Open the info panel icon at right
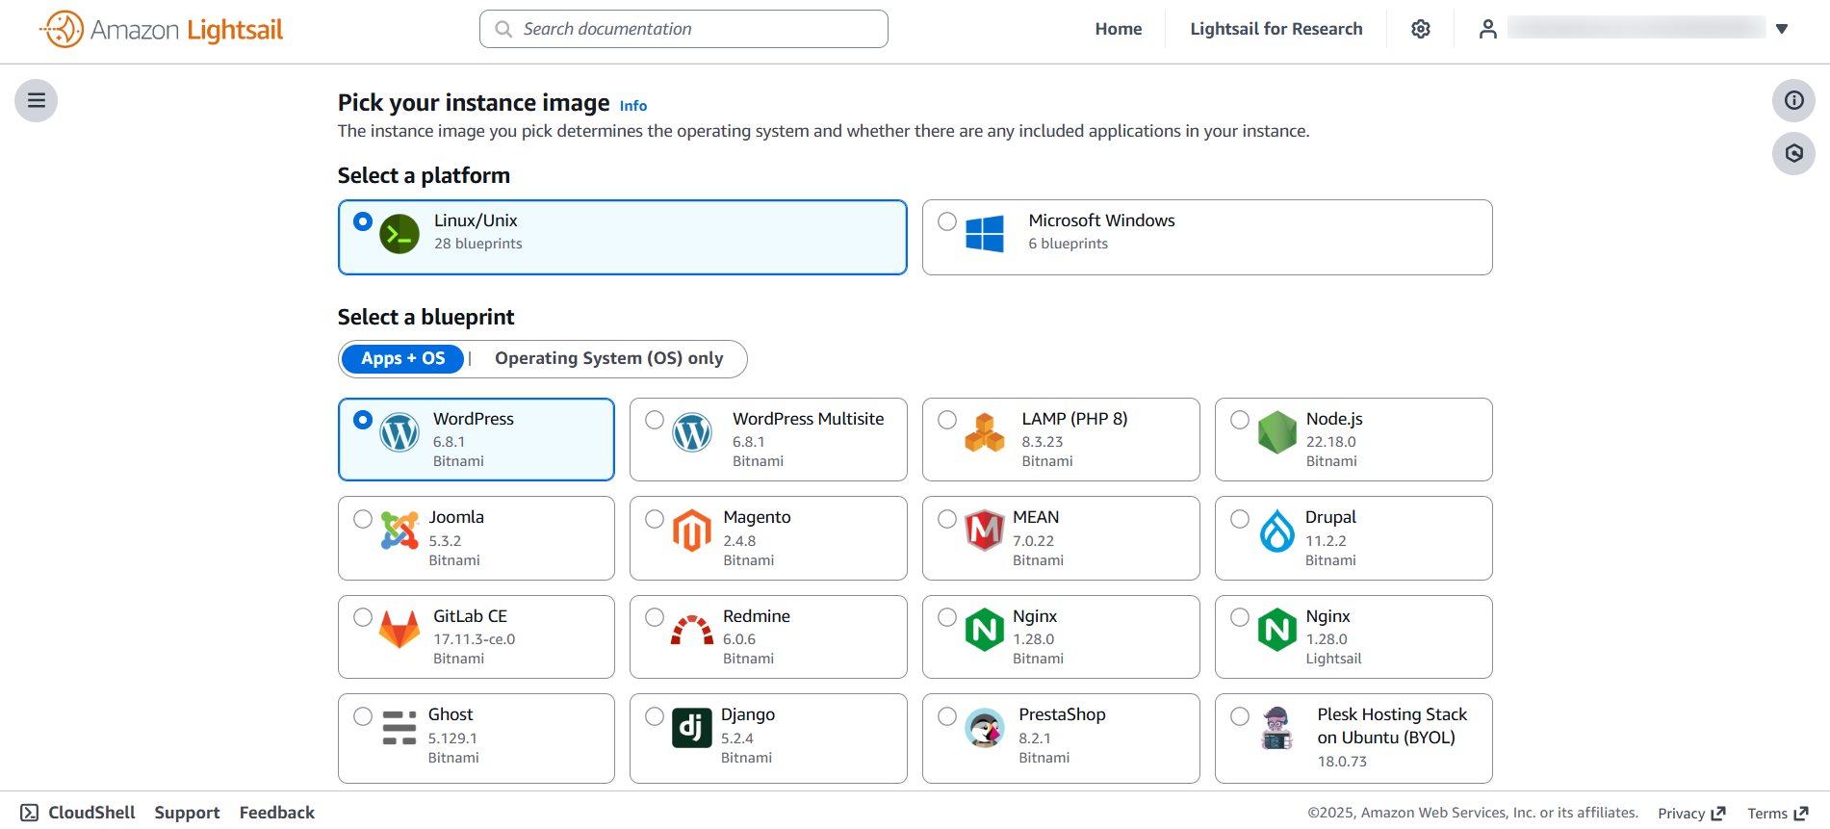Viewport: 1830px width, 829px height. [1794, 100]
